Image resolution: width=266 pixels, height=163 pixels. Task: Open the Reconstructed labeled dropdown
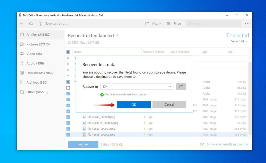point(117,36)
